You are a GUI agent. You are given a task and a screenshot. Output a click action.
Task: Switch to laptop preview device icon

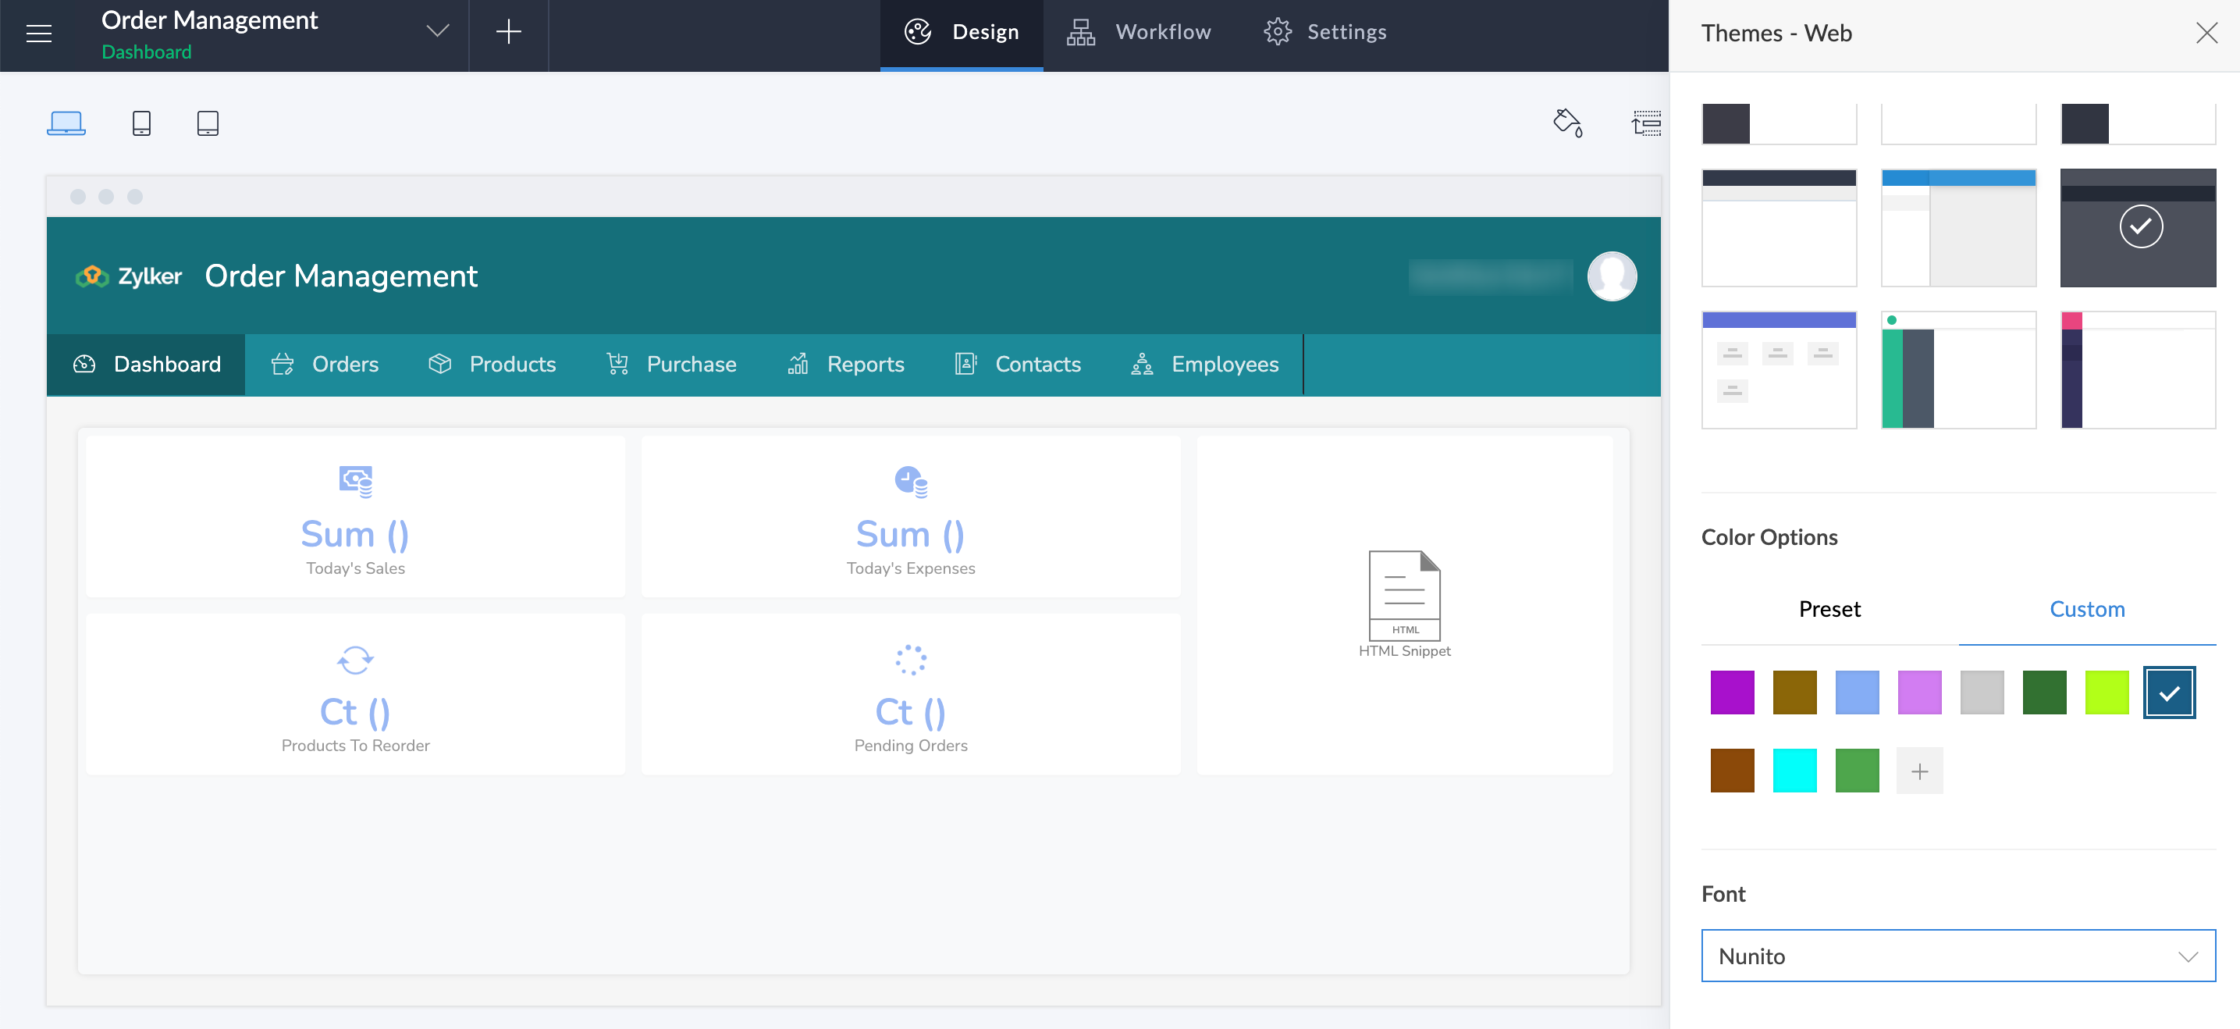click(66, 123)
